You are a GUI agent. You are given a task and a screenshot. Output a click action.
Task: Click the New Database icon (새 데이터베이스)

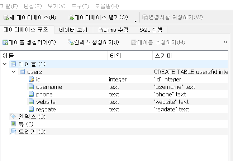pyautogui.click(x=6, y=17)
